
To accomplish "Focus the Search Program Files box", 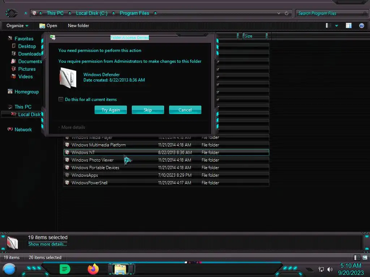I will pyautogui.click(x=331, y=13).
